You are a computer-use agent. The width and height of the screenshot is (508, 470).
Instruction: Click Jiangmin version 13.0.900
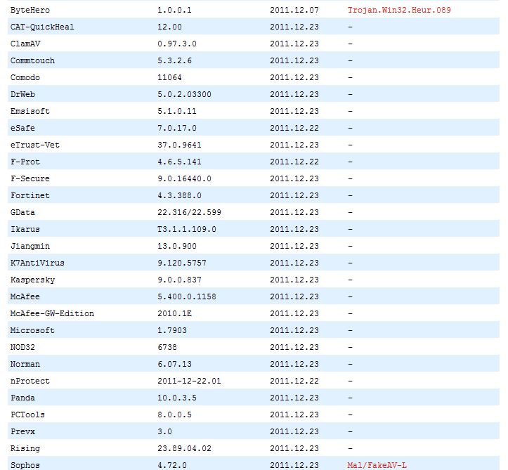pos(177,246)
